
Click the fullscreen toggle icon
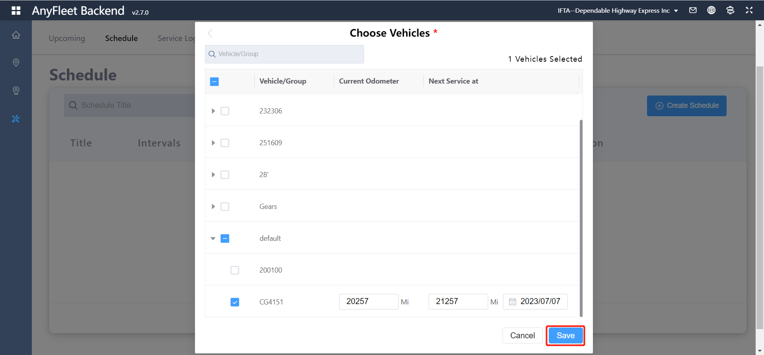coord(749,10)
